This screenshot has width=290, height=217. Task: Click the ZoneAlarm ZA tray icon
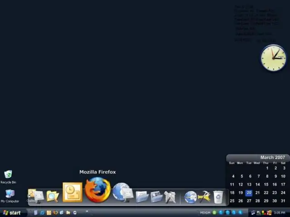[x=269, y=212]
